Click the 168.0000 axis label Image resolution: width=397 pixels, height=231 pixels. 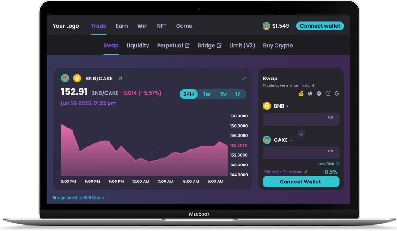click(x=239, y=116)
